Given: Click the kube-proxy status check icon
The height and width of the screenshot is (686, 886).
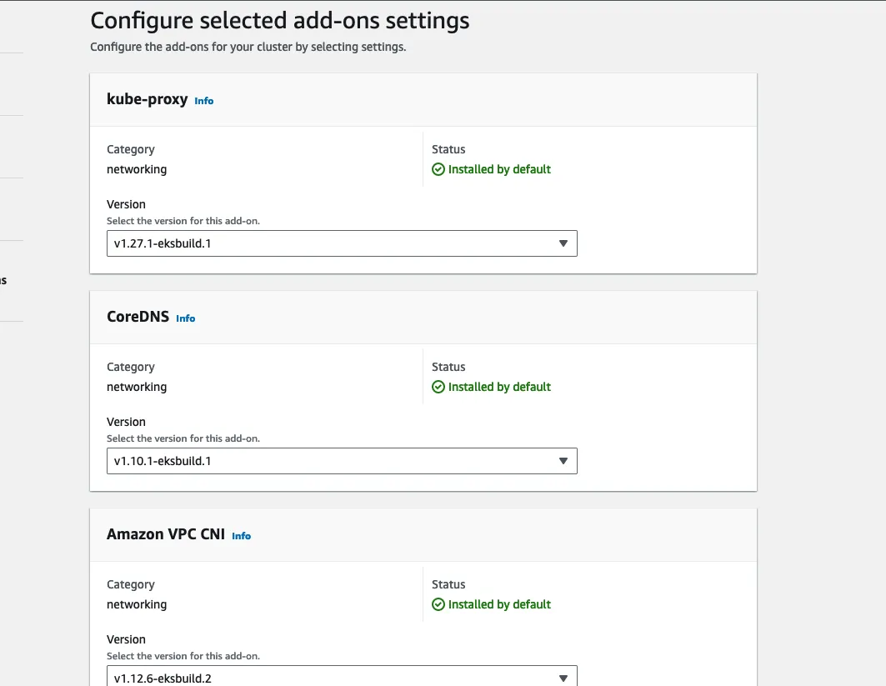Looking at the screenshot, I should tap(438, 169).
